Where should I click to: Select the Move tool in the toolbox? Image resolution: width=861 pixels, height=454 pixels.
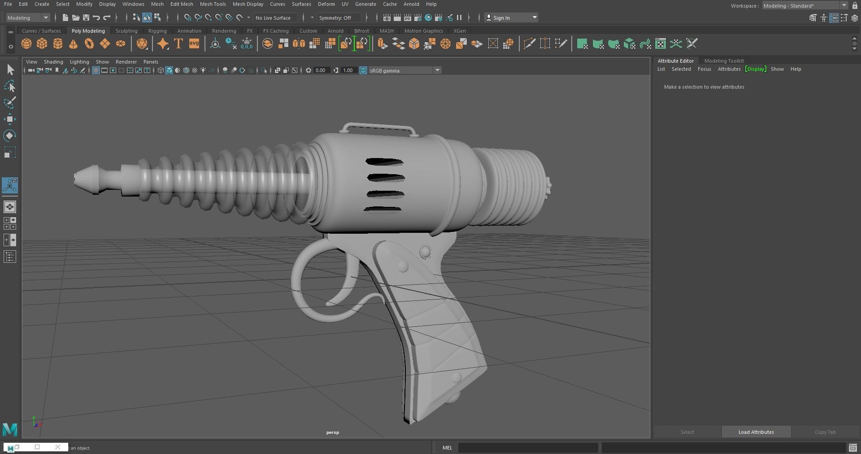point(10,119)
